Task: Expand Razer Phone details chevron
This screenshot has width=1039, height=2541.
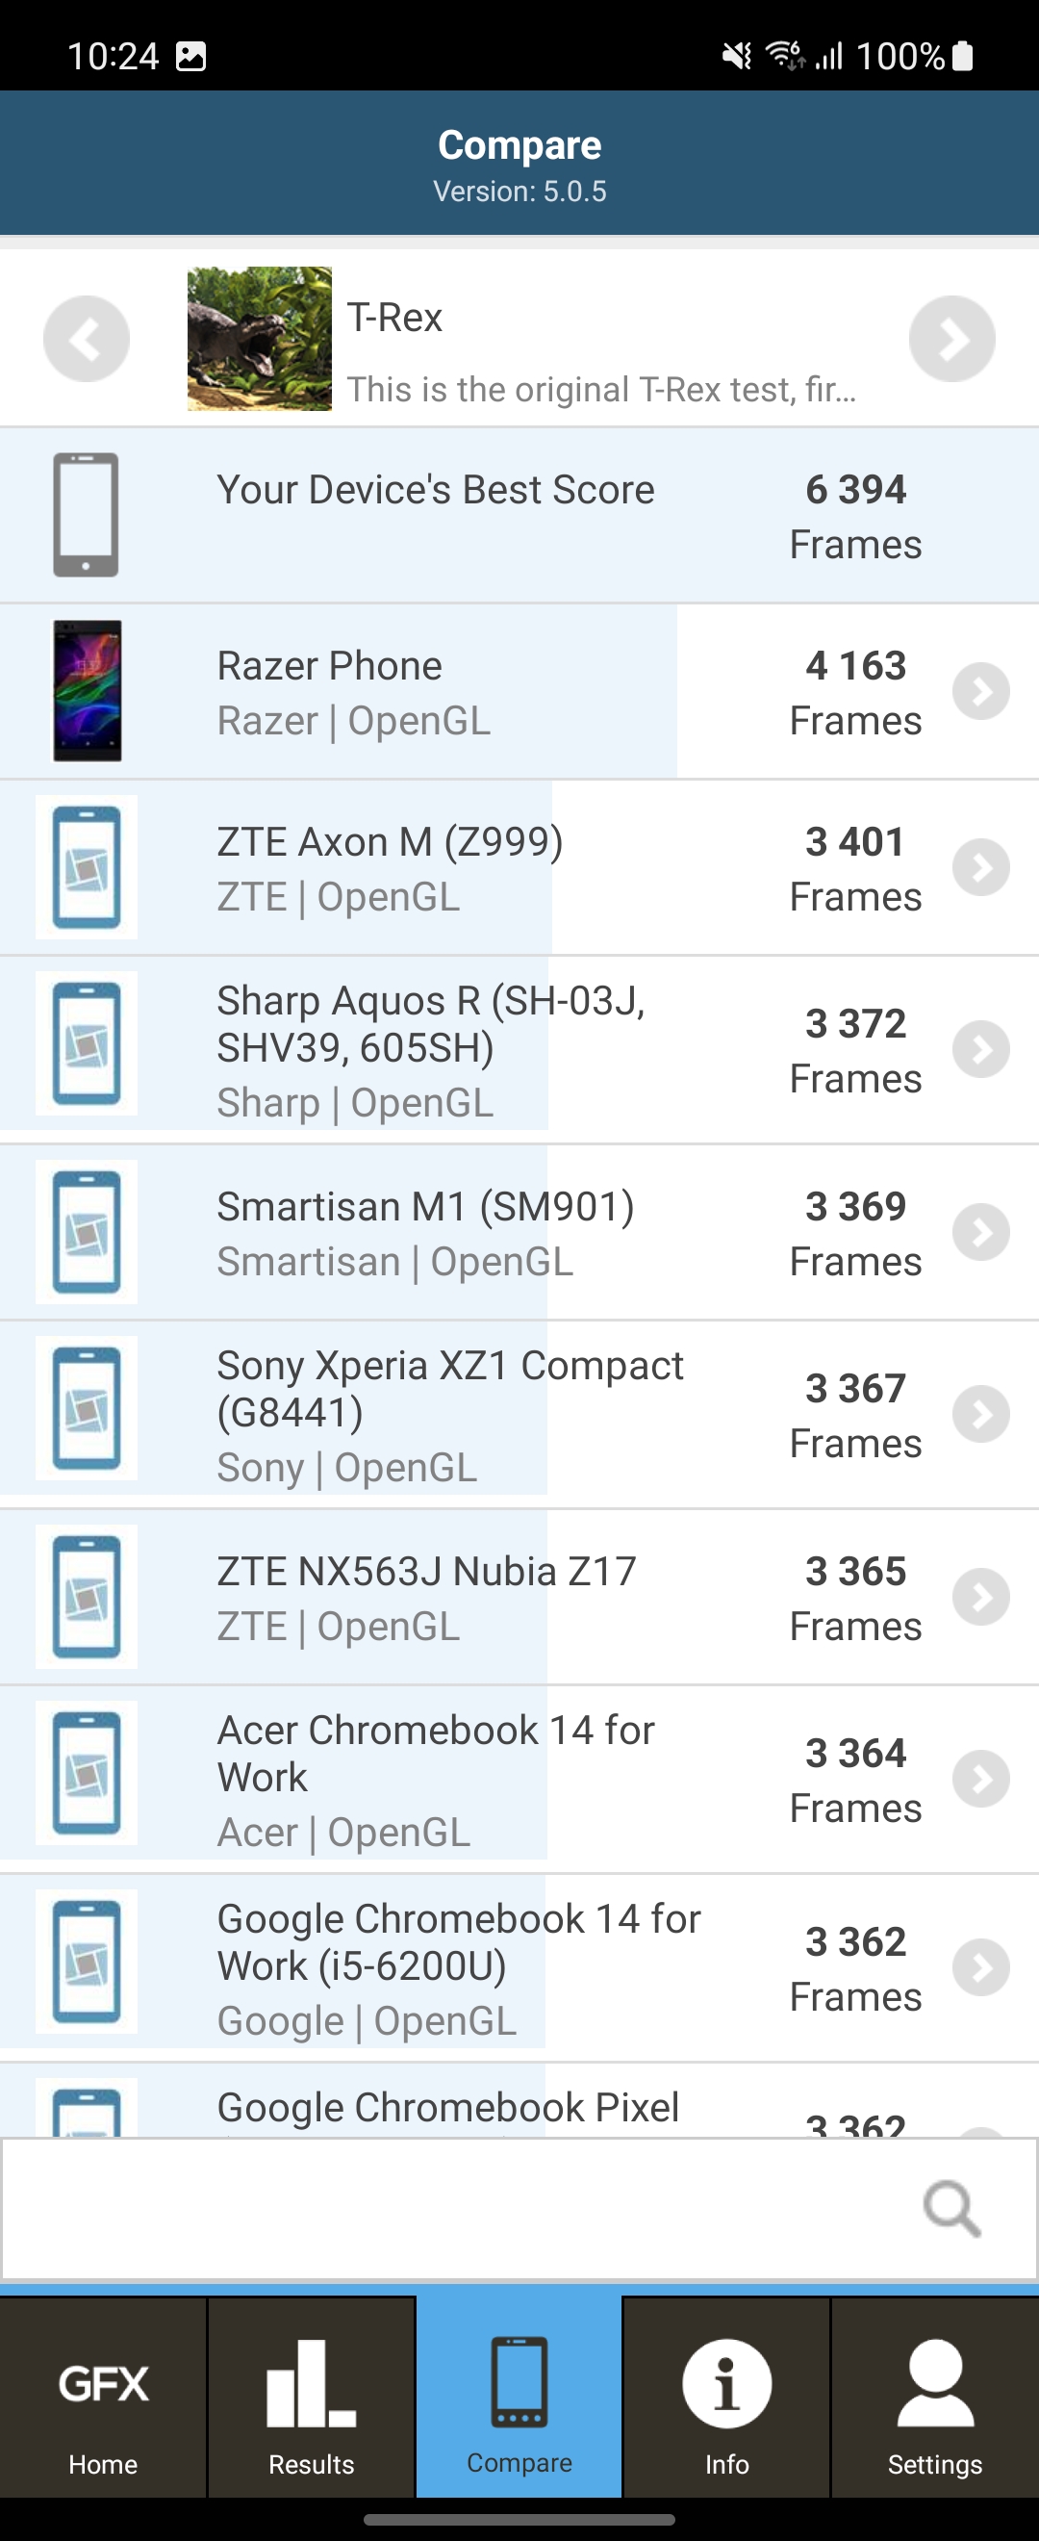Action: [981, 691]
